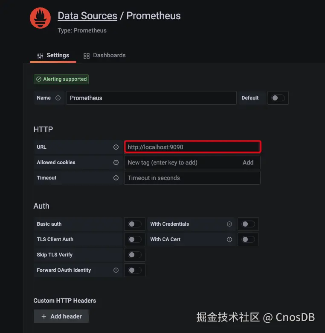
Task: Enable the TLS Client Auth toggle
Action: tap(135, 239)
